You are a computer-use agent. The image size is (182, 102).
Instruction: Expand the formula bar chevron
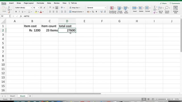(x=181, y=16)
